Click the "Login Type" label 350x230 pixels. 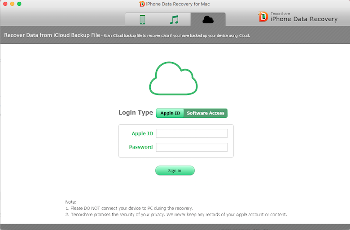click(136, 113)
